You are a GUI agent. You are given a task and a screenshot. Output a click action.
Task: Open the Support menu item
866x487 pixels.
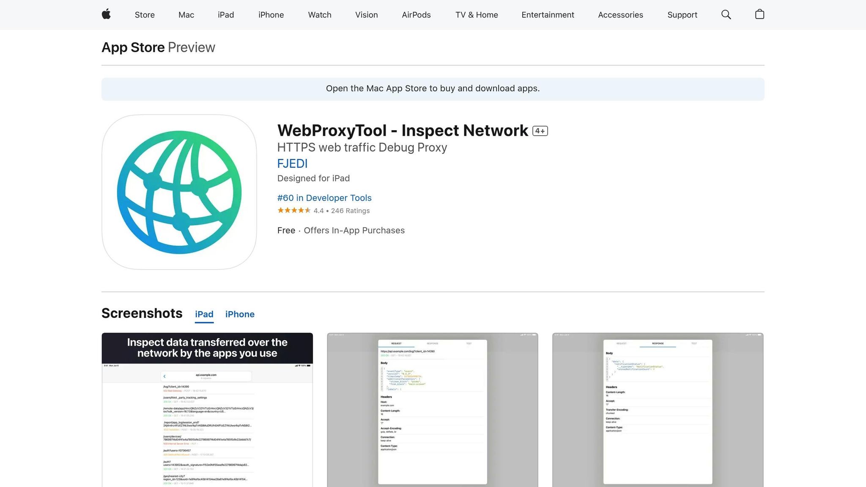[x=682, y=15]
